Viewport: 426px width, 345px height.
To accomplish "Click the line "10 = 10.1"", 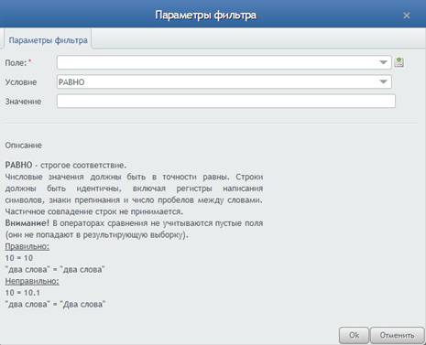I will point(23,293).
